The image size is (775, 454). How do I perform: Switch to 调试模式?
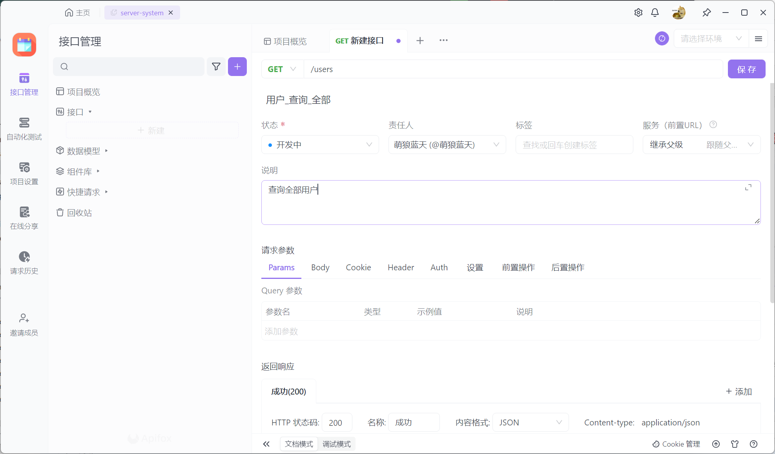click(336, 444)
